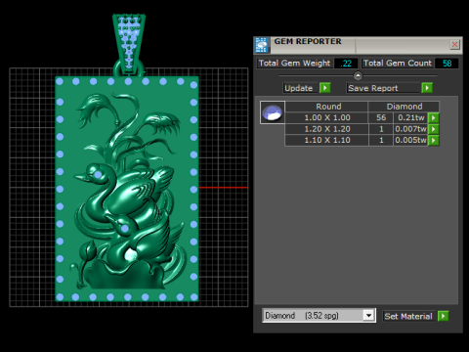469x352 pixels.
Task: Select the 1.10 X 1.10 size cell
Action: (x=327, y=140)
